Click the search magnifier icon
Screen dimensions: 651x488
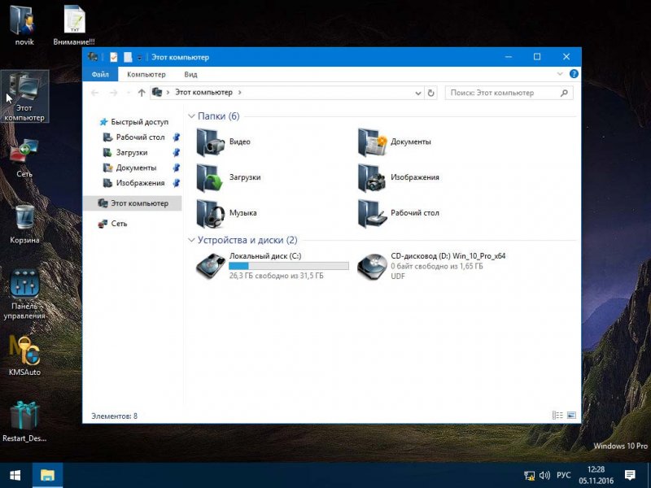click(564, 93)
